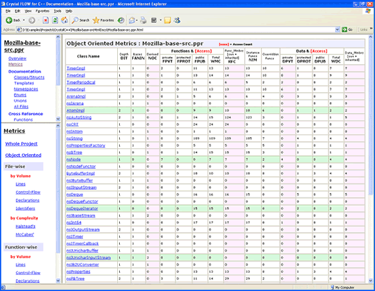The image size is (375, 291).
Task: Click the Mail envelope toolbar icon
Action: [132, 20]
